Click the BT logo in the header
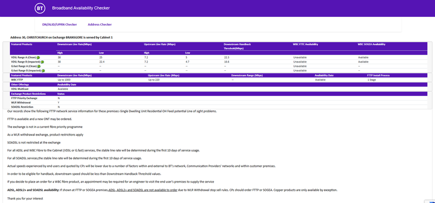 pyautogui.click(x=40, y=8)
